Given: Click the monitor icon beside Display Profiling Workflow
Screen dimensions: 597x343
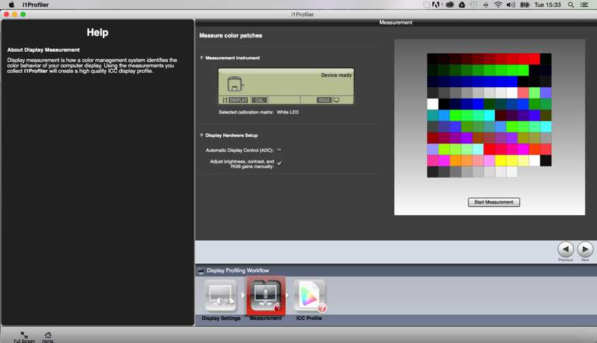Looking at the screenshot, I should (201, 271).
